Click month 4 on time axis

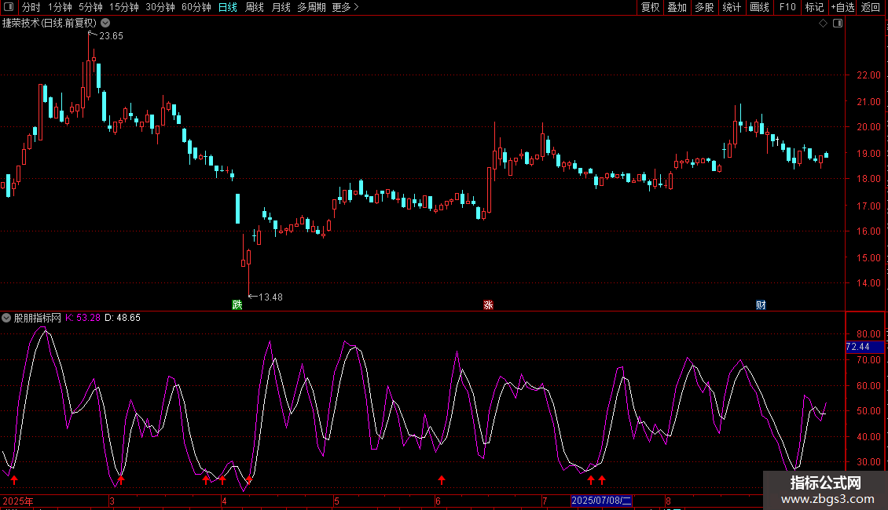coord(224,501)
